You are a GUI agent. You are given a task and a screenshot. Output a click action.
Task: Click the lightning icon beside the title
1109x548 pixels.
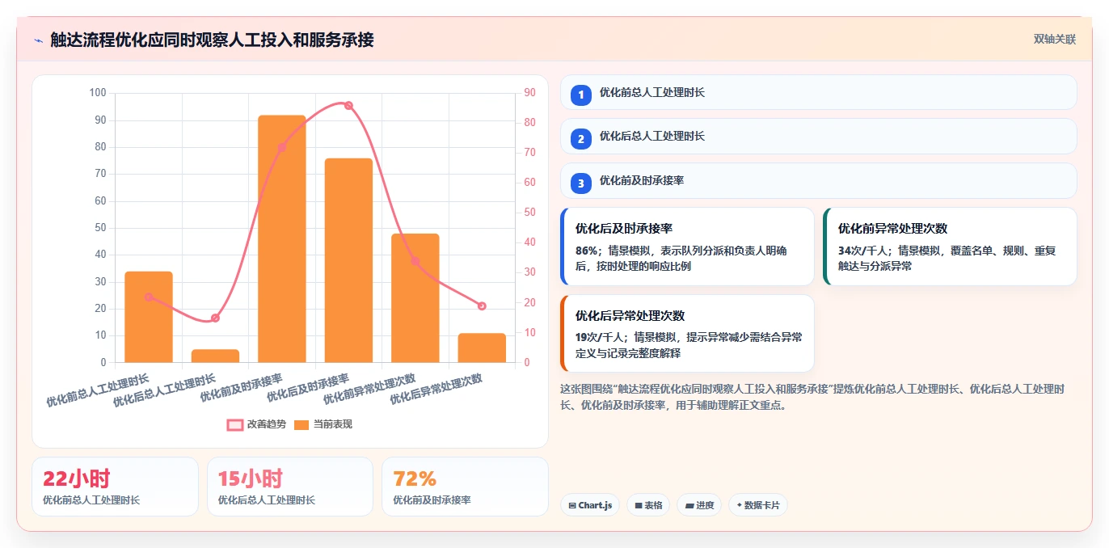[x=38, y=40]
